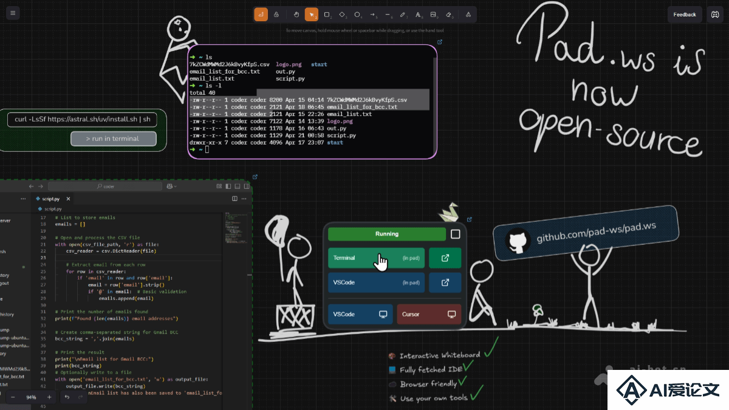Open editor more actions ellipsis
Viewport: 729px width, 410px height.
[x=245, y=199]
